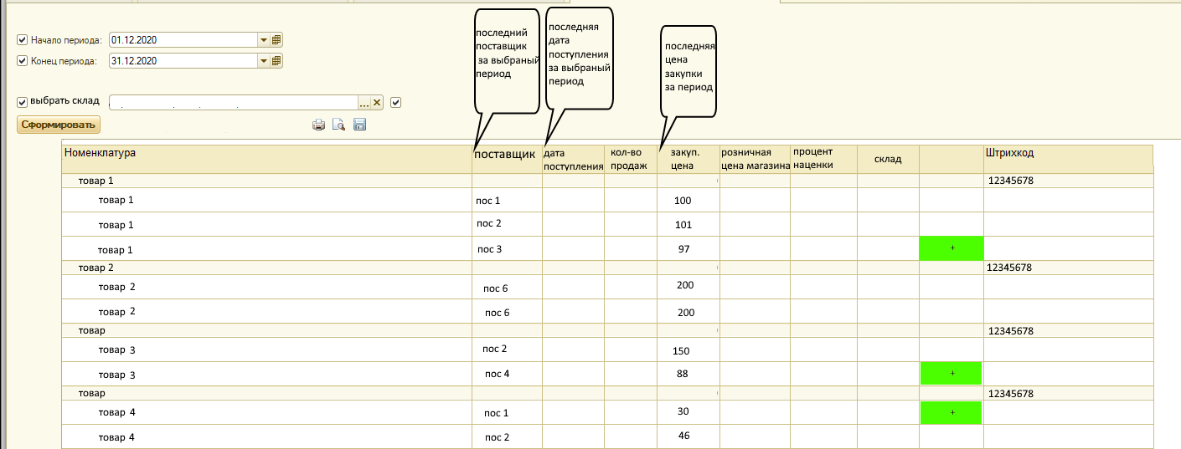Image resolution: width=1181 pixels, height=449 pixels.
Task: Toggle the Конец периода checkbox
Action: [23, 61]
